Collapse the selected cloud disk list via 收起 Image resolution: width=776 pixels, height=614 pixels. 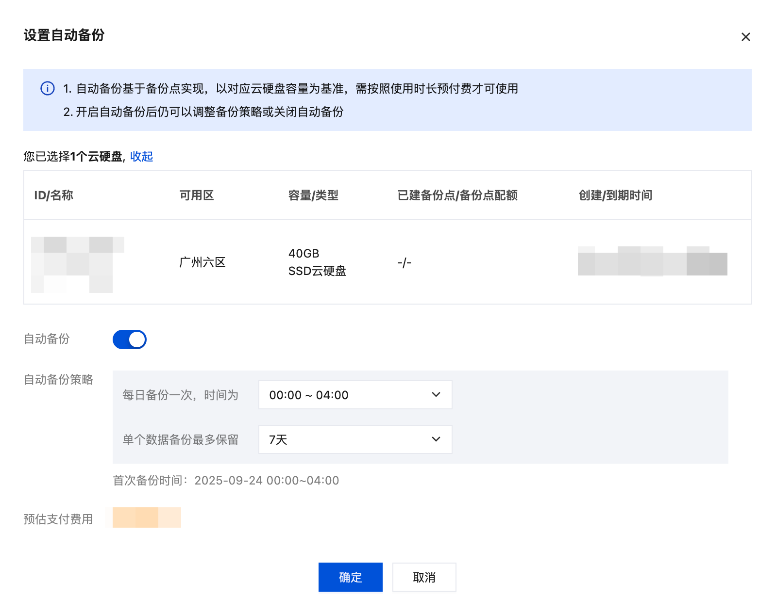[x=141, y=156]
